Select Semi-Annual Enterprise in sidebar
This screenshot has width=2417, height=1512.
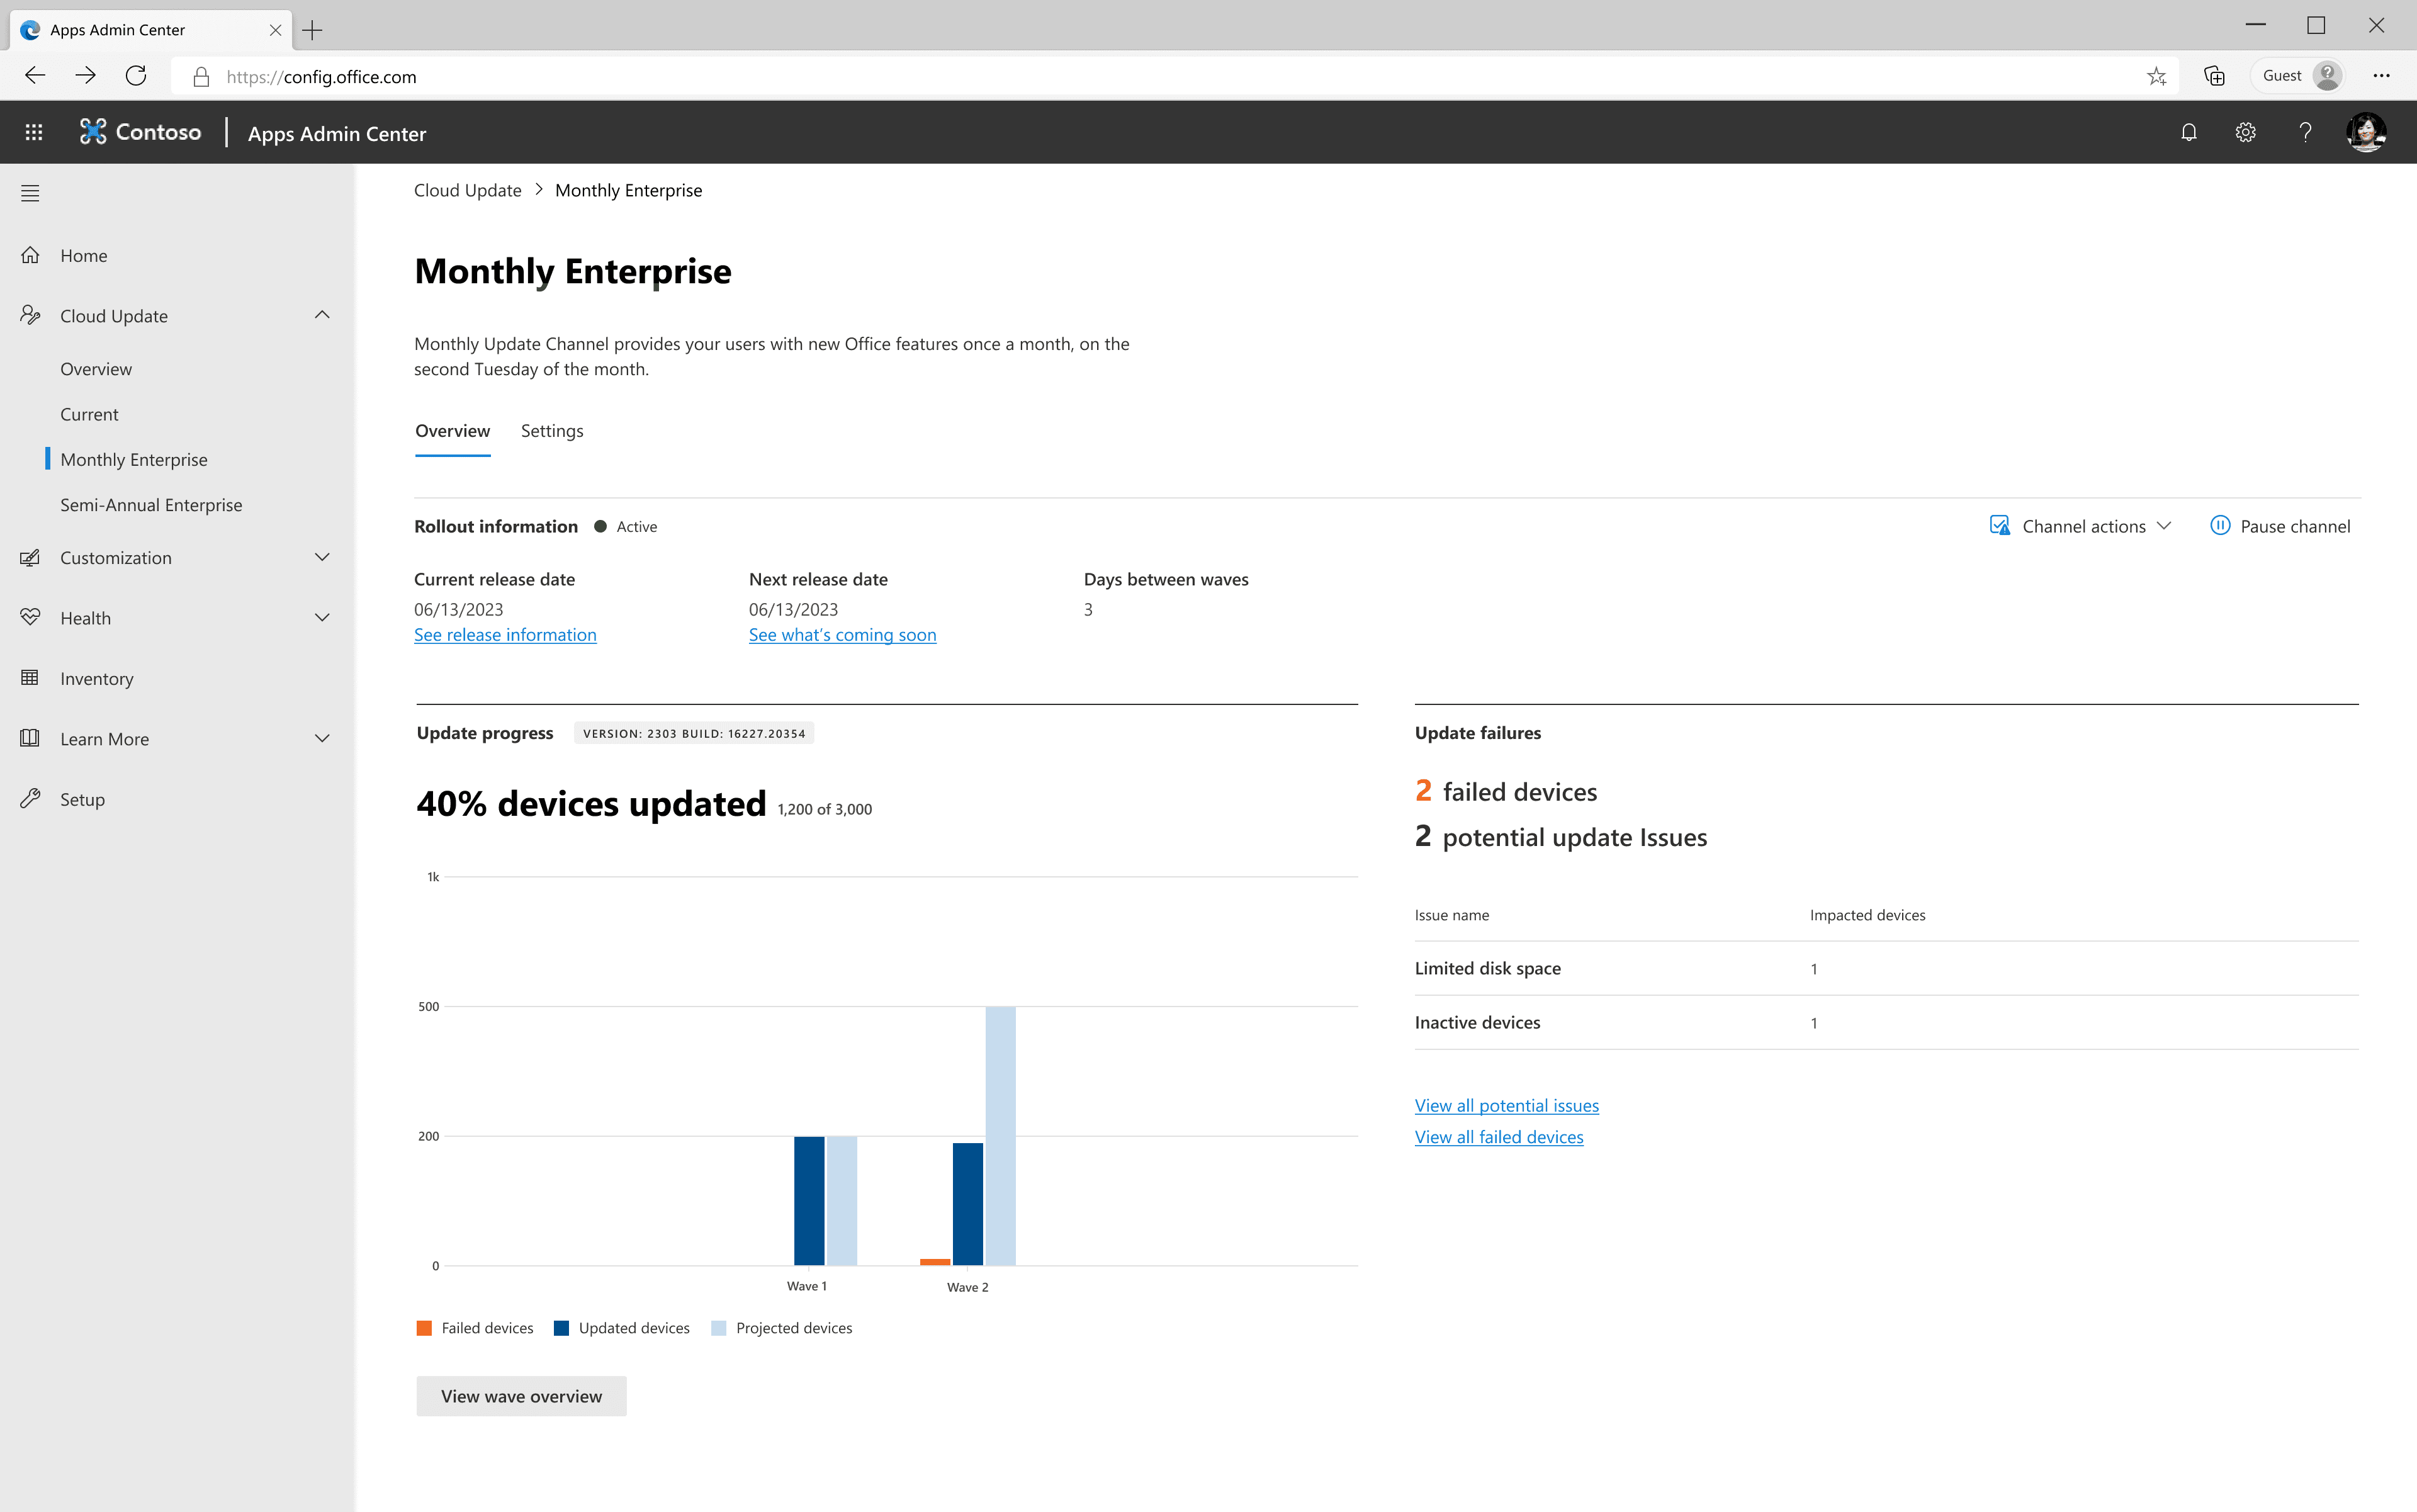151,505
